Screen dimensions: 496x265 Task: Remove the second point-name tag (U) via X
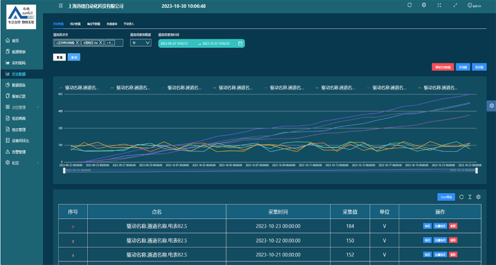[x=101, y=42]
